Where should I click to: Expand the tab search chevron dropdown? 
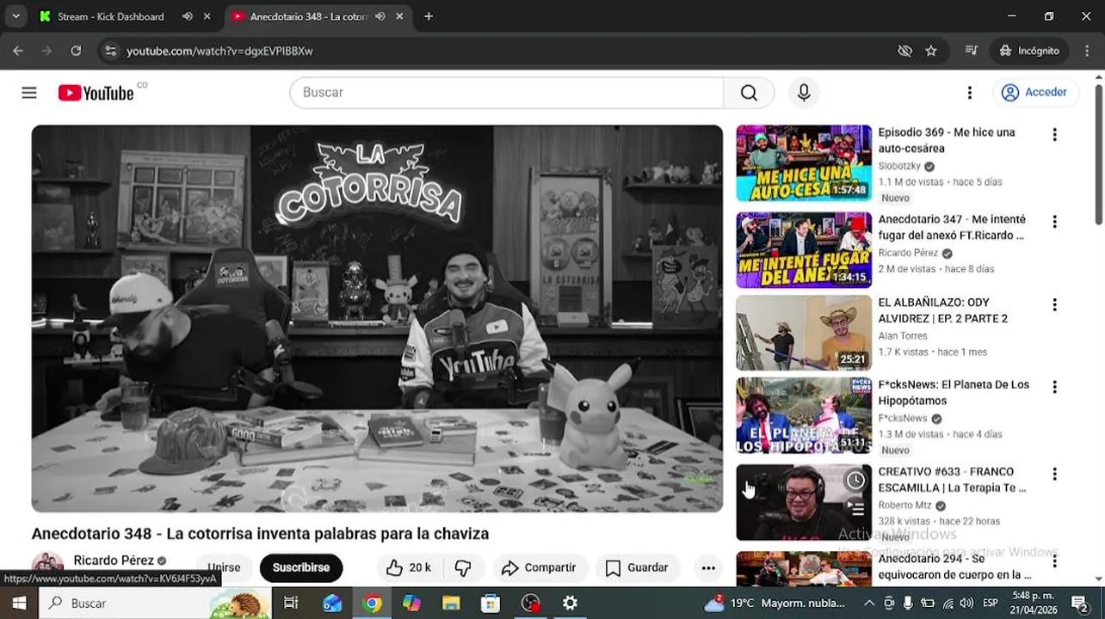point(15,16)
